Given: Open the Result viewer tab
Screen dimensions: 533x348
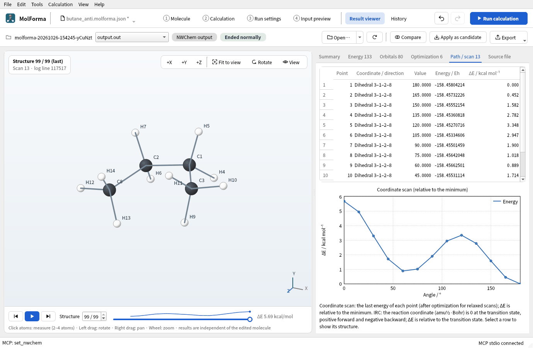Looking at the screenshot, I should pyautogui.click(x=365, y=19).
